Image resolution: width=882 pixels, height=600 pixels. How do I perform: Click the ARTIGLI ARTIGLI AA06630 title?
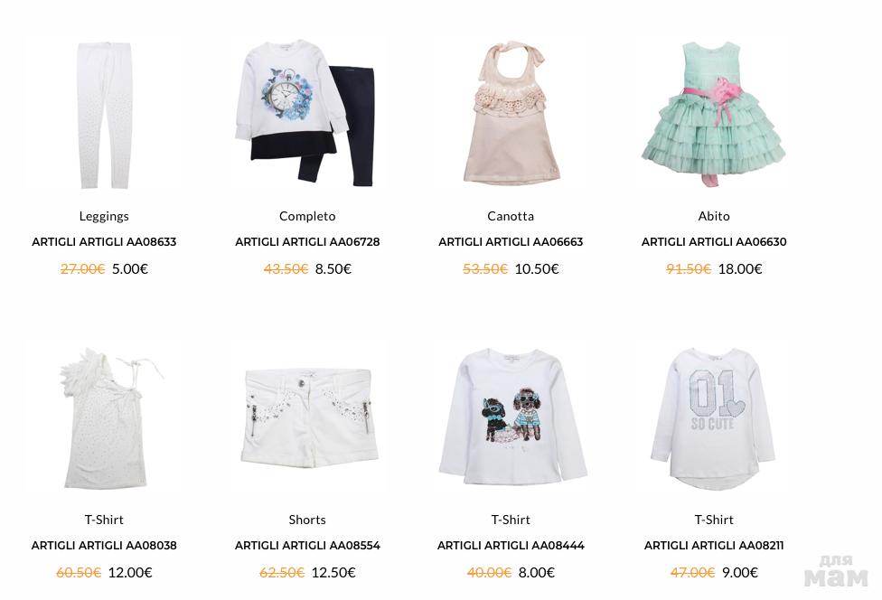(714, 242)
